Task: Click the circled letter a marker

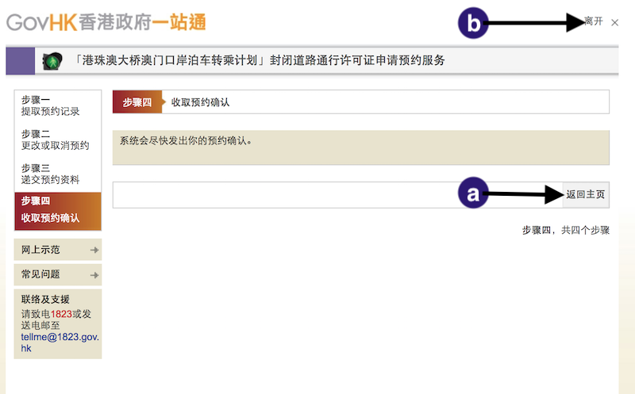Action: [474, 194]
